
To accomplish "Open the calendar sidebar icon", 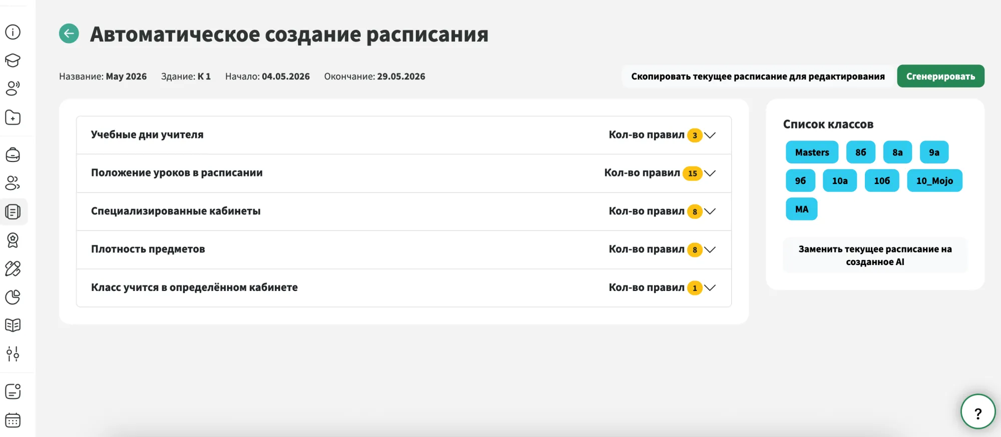I will click(13, 420).
